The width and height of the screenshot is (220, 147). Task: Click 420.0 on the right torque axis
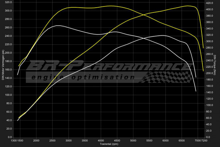pos(209,3)
